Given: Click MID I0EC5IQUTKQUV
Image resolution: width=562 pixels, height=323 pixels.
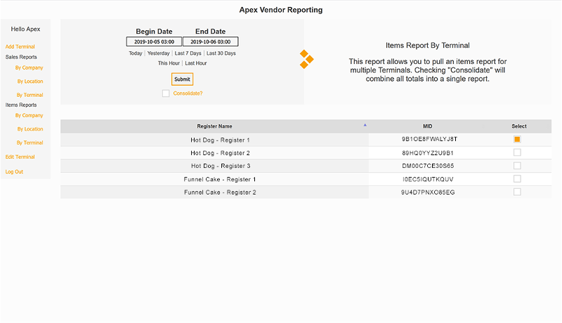Looking at the screenshot, I should [x=428, y=179].
